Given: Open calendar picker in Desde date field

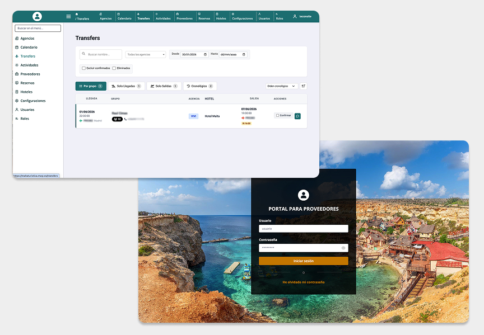Looking at the screenshot, I should pyautogui.click(x=205, y=54).
